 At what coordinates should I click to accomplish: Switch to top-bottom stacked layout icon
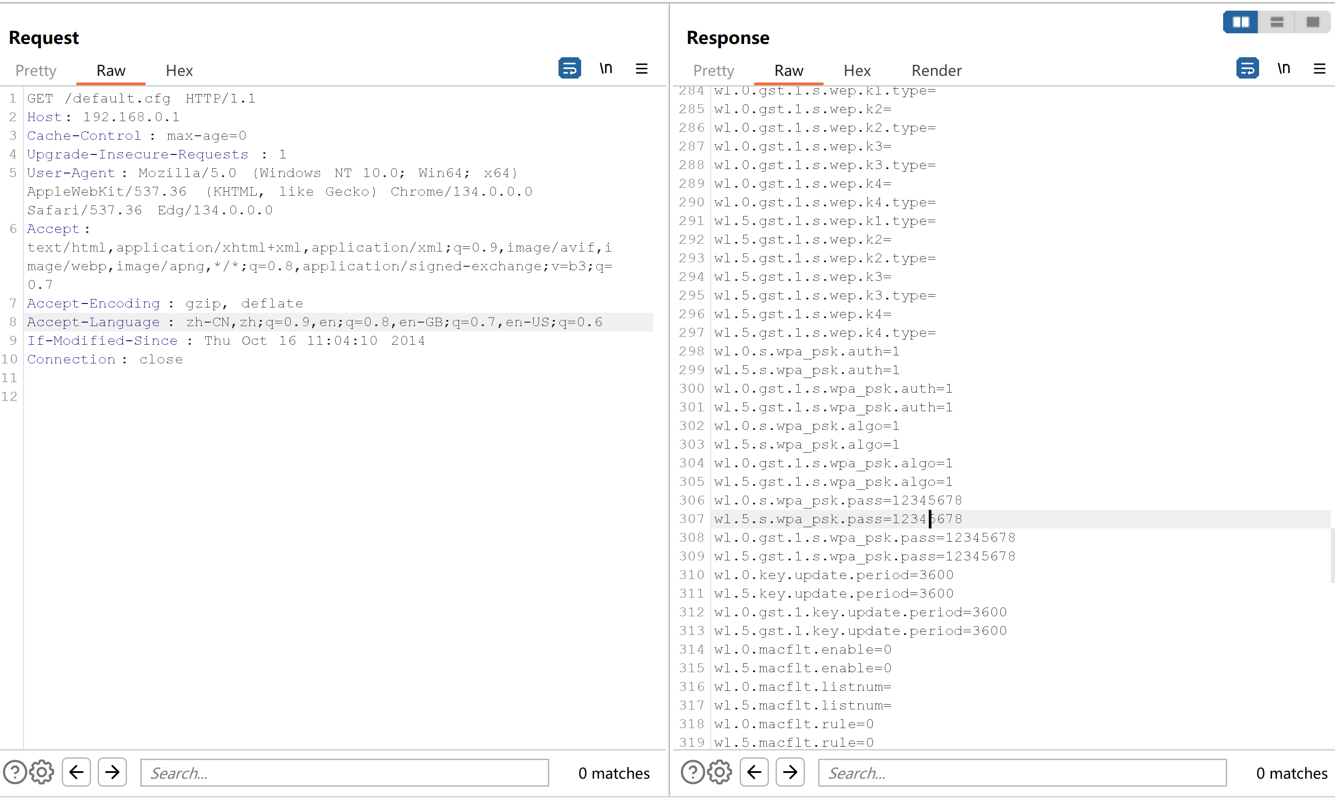(x=1276, y=22)
